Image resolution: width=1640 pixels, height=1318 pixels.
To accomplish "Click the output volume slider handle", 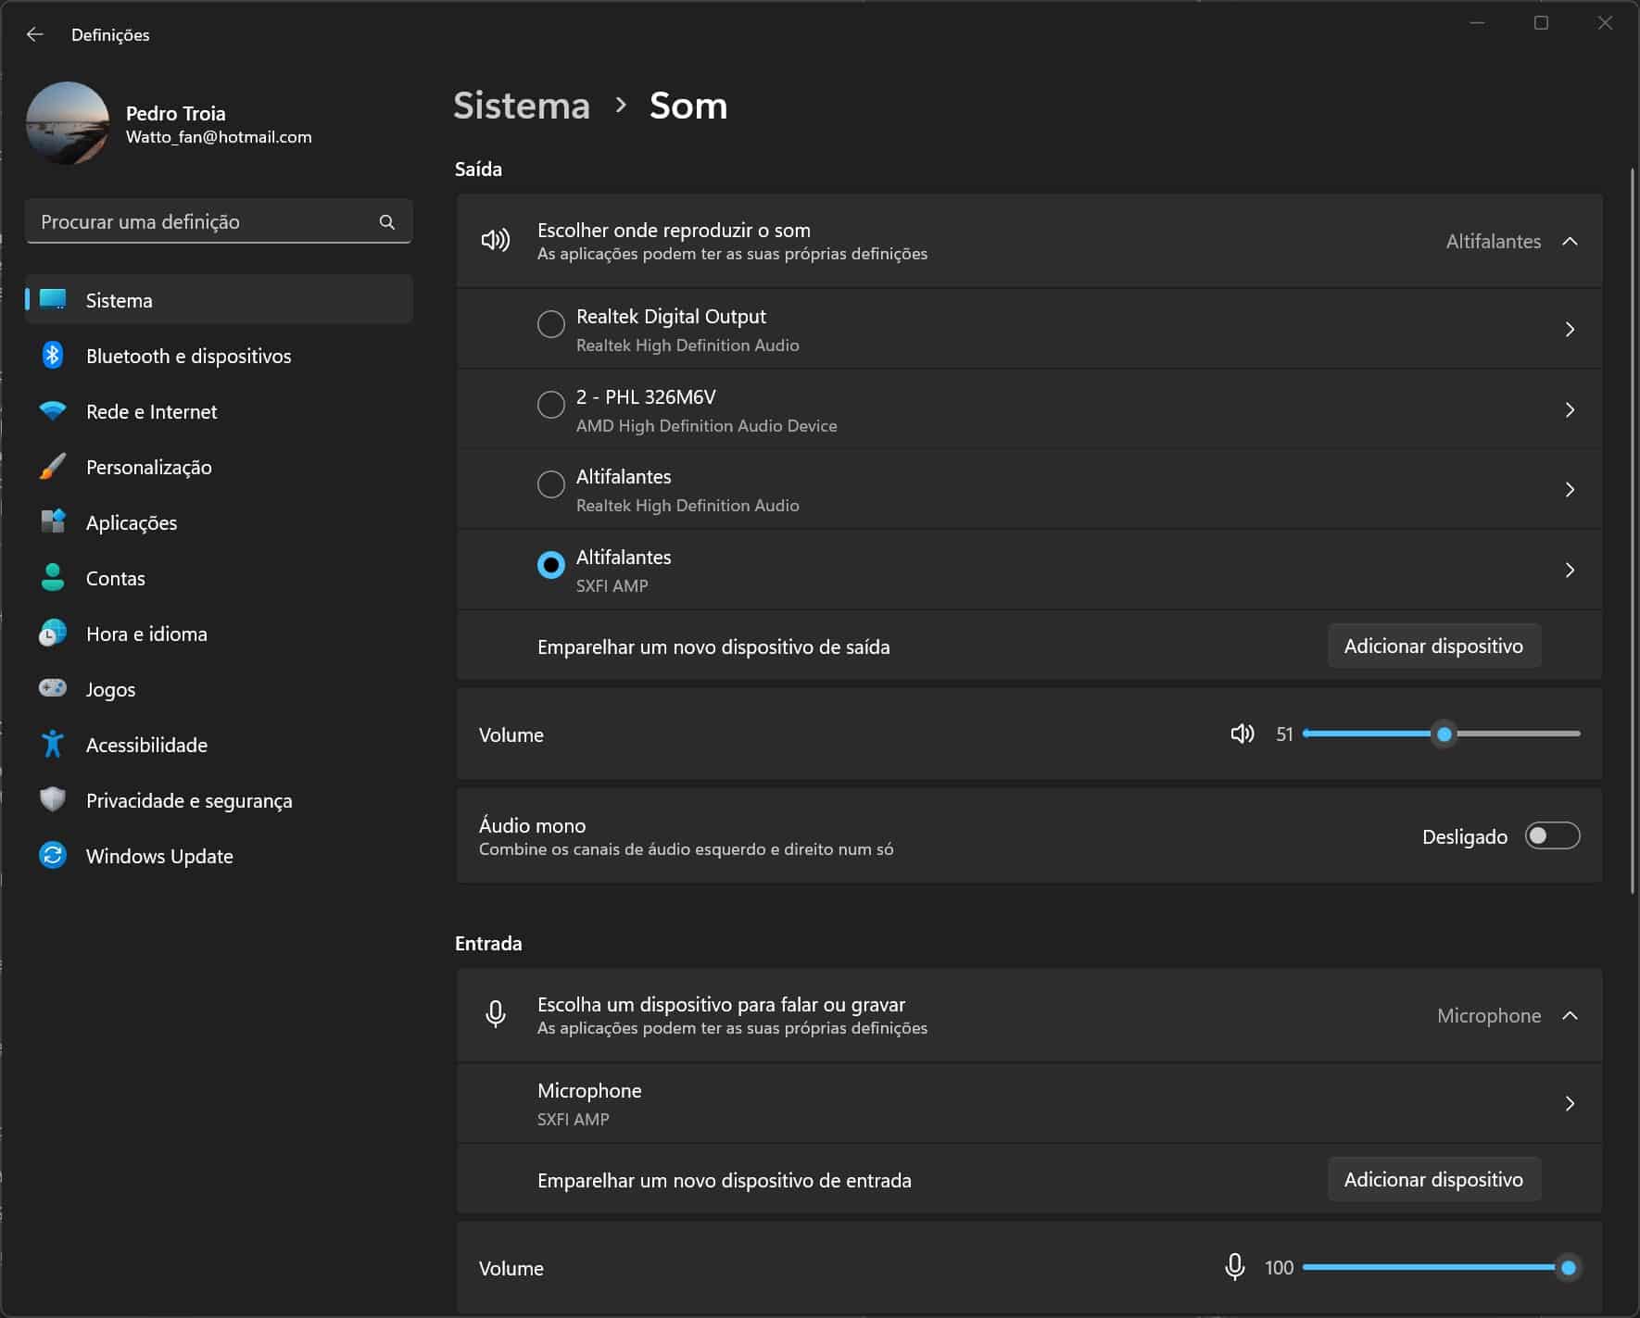I will (1444, 734).
